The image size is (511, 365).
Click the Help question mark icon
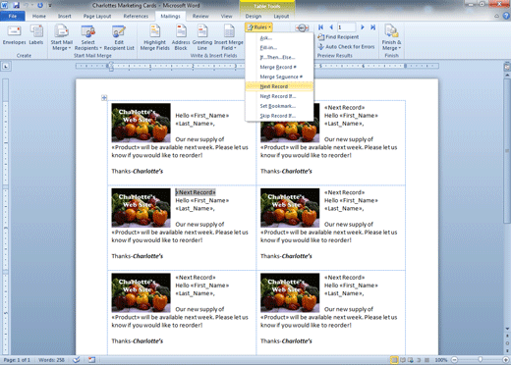(506, 16)
